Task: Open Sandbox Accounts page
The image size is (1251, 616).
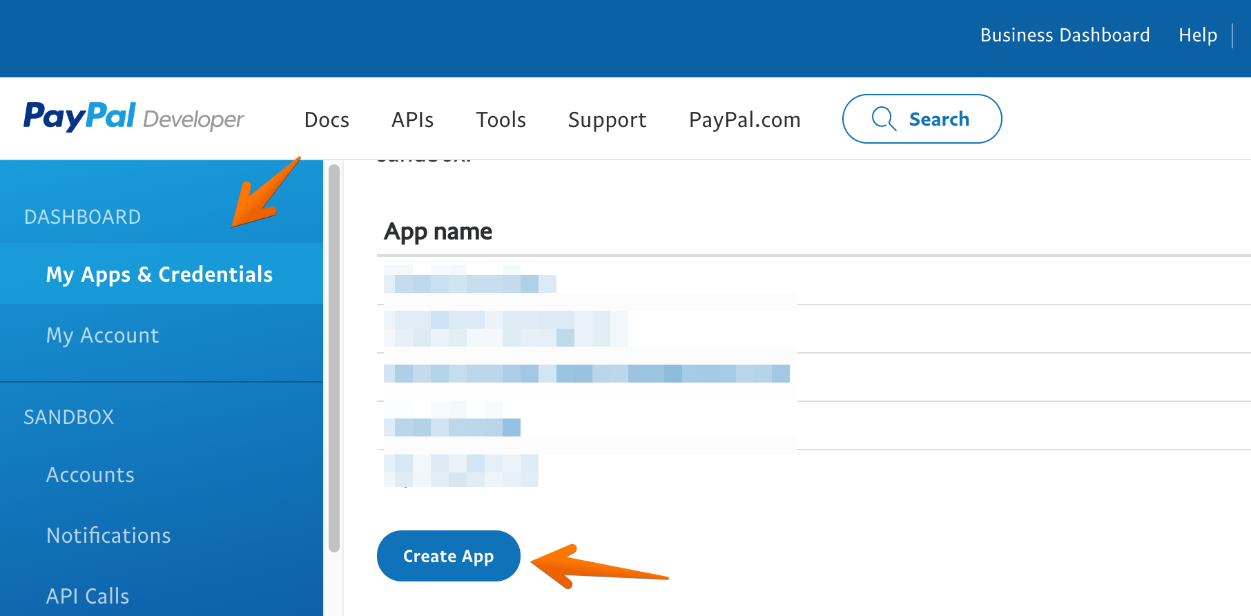Action: coord(90,474)
